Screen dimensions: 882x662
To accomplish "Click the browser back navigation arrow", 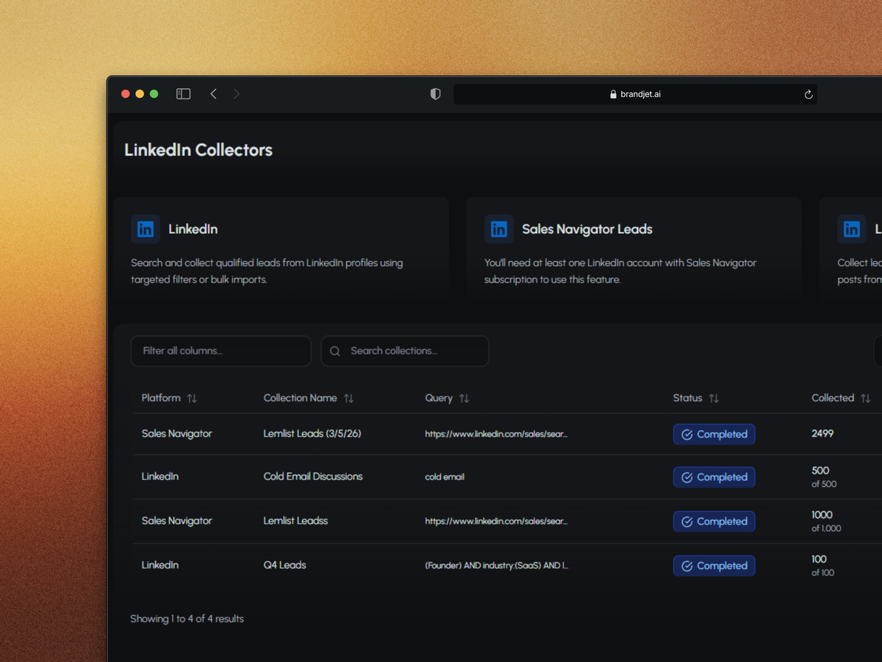I will tap(213, 93).
